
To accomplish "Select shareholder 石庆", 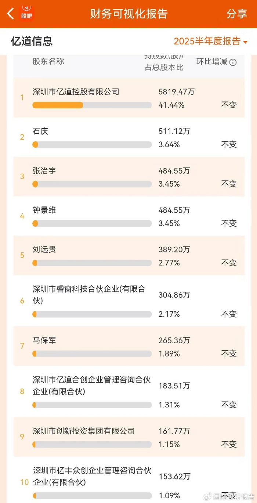I will point(40,131).
